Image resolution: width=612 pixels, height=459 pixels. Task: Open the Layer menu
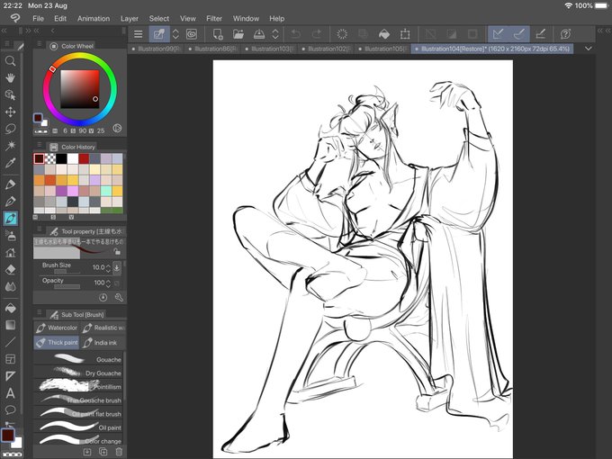[130, 18]
